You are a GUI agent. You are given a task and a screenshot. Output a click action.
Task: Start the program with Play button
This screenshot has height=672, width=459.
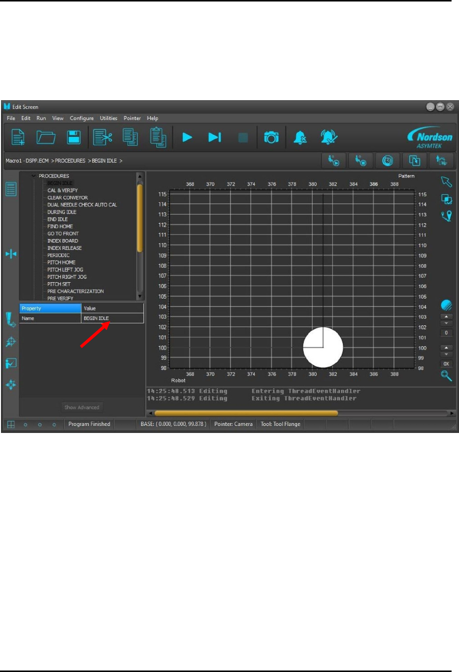pyautogui.click(x=187, y=137)
